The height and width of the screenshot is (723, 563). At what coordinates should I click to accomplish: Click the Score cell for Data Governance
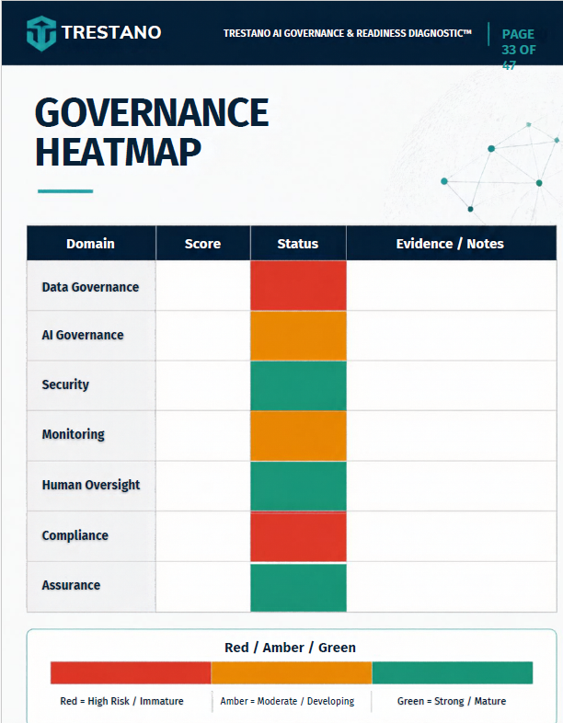[x=203, y=285]
